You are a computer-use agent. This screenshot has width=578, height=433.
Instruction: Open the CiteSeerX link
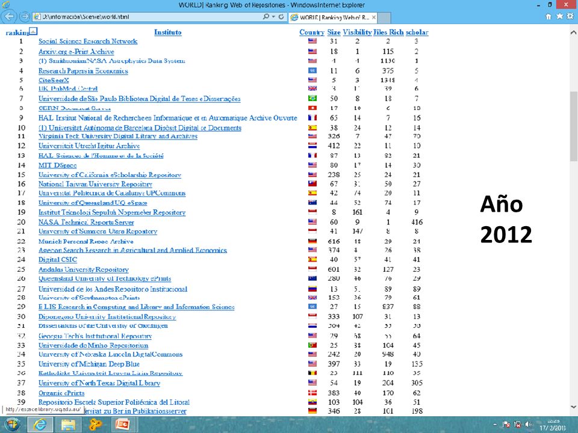[x=54, y=80]
